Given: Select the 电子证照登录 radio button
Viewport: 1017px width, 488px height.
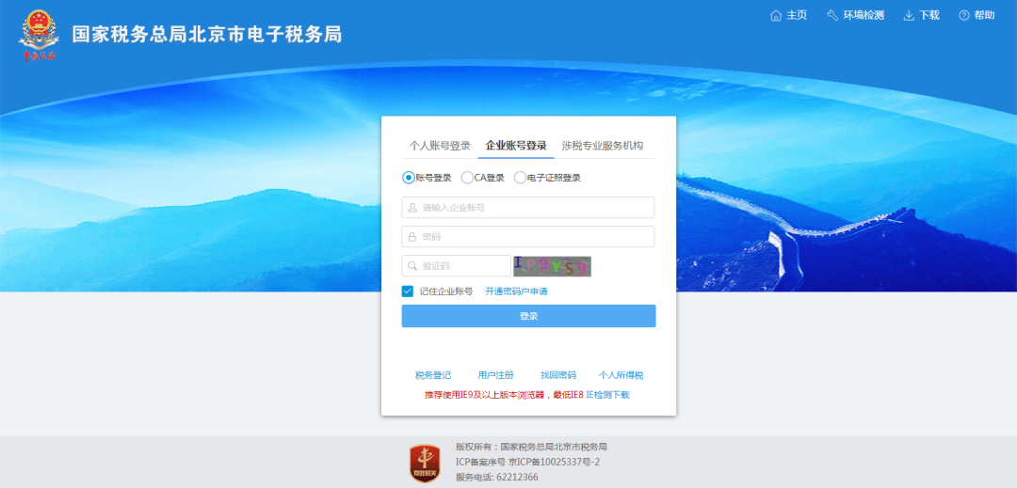Looking at the screenshot, I should [520, 178].
